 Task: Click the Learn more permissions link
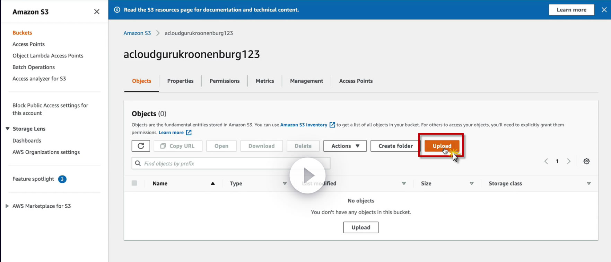[171, 133]
